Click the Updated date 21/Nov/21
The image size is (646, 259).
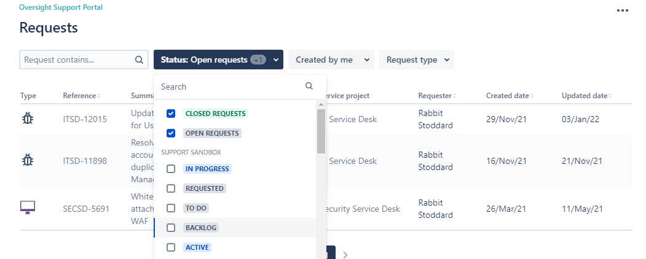click(582, 161)
